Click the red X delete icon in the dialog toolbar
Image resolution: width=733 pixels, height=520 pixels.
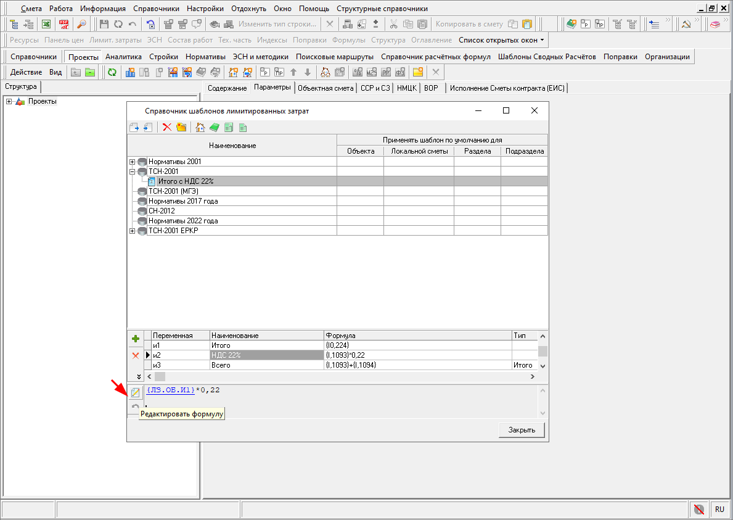(166, 128)
